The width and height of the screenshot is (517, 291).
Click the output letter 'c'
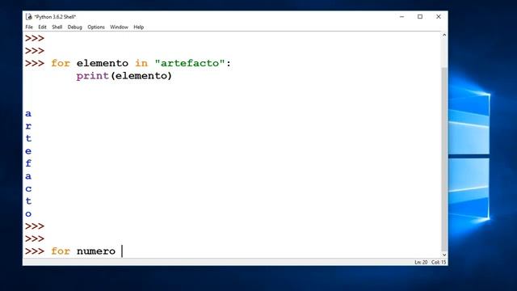pyautogui.click(x=28, y=188)
